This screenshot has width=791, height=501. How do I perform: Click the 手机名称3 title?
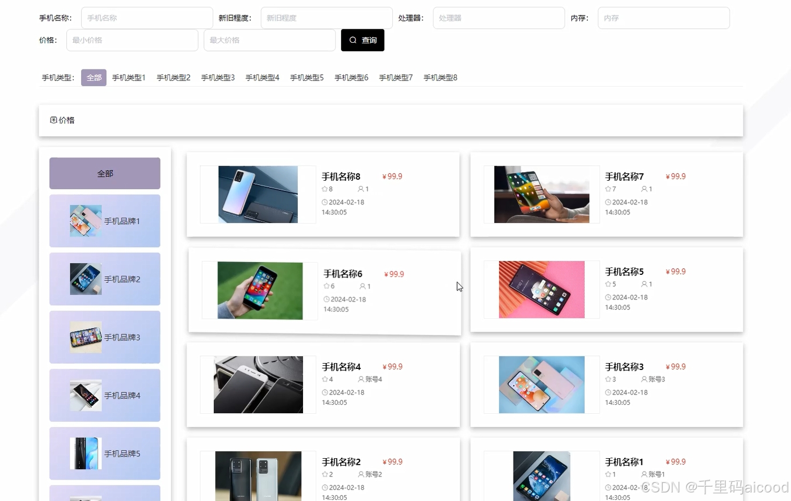(624, 367)
